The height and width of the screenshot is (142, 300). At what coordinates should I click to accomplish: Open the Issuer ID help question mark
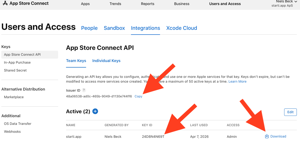[83, 90]
